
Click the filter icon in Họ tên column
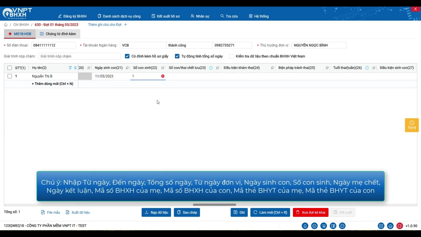70,68
